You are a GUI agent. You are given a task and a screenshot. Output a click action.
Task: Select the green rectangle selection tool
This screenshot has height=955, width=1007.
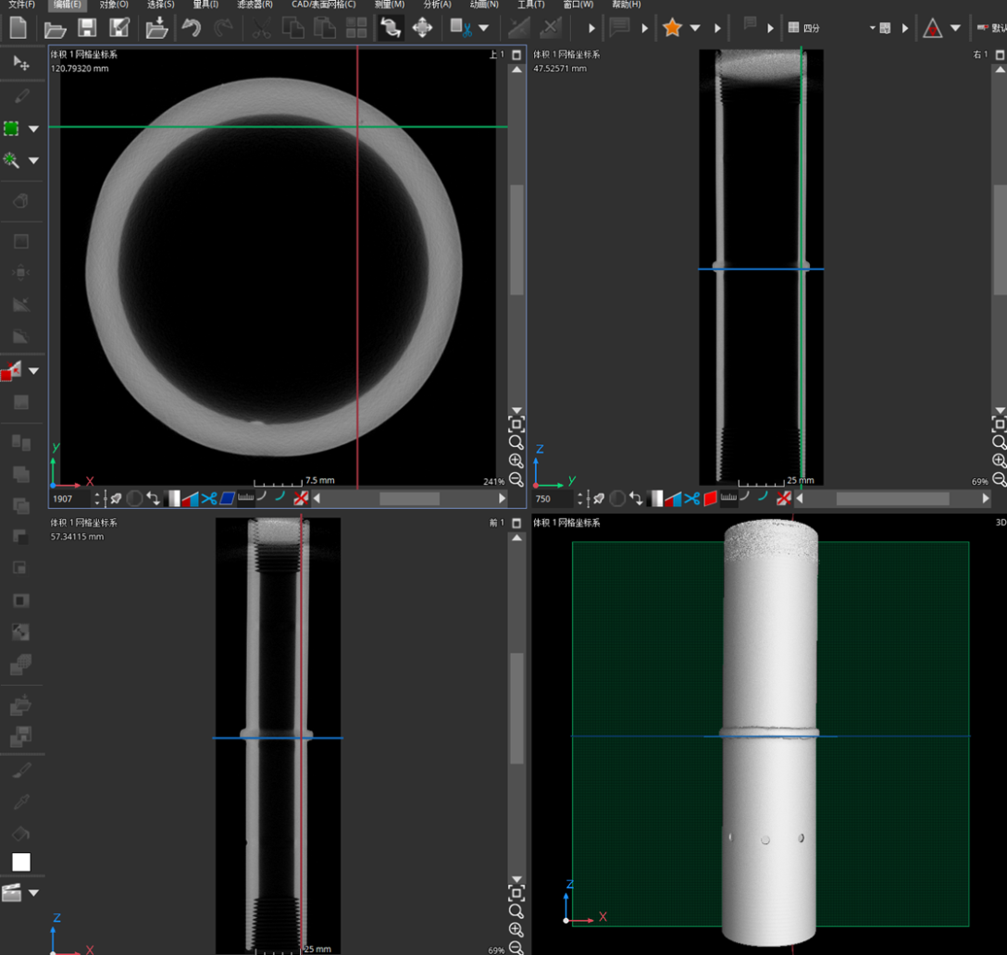tap(12, 129)
